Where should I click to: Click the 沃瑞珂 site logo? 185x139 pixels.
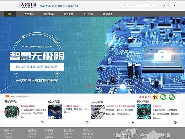click(28, 5)
